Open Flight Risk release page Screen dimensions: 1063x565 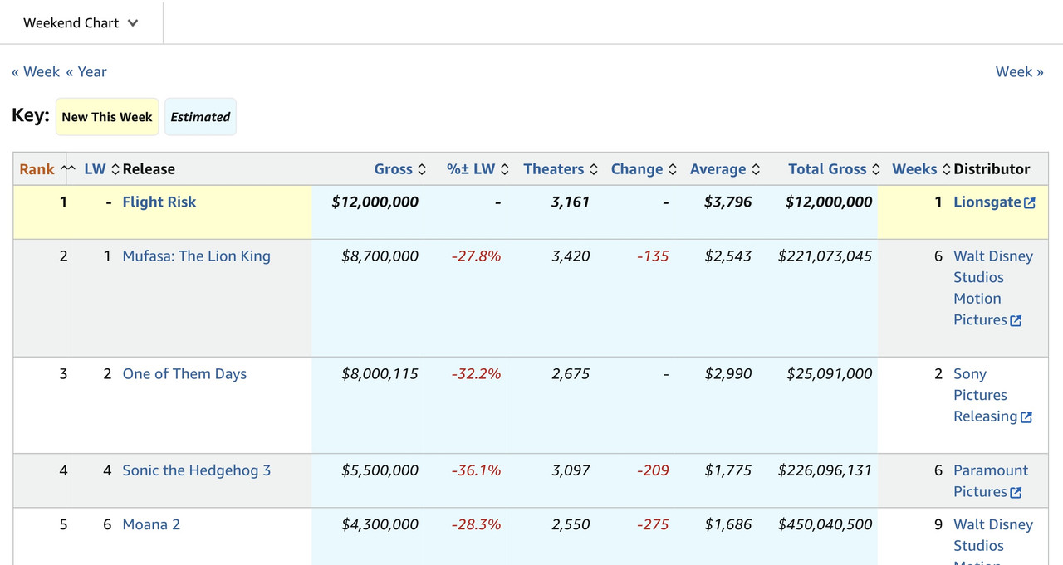159,202
